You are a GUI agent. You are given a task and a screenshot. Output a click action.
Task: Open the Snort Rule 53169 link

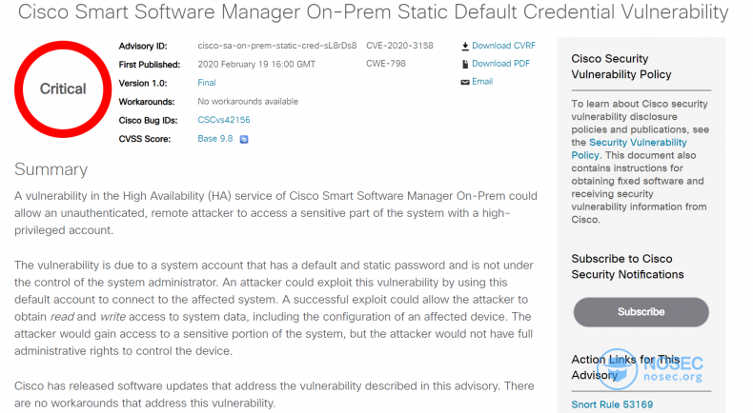click(x=612, y=404)
